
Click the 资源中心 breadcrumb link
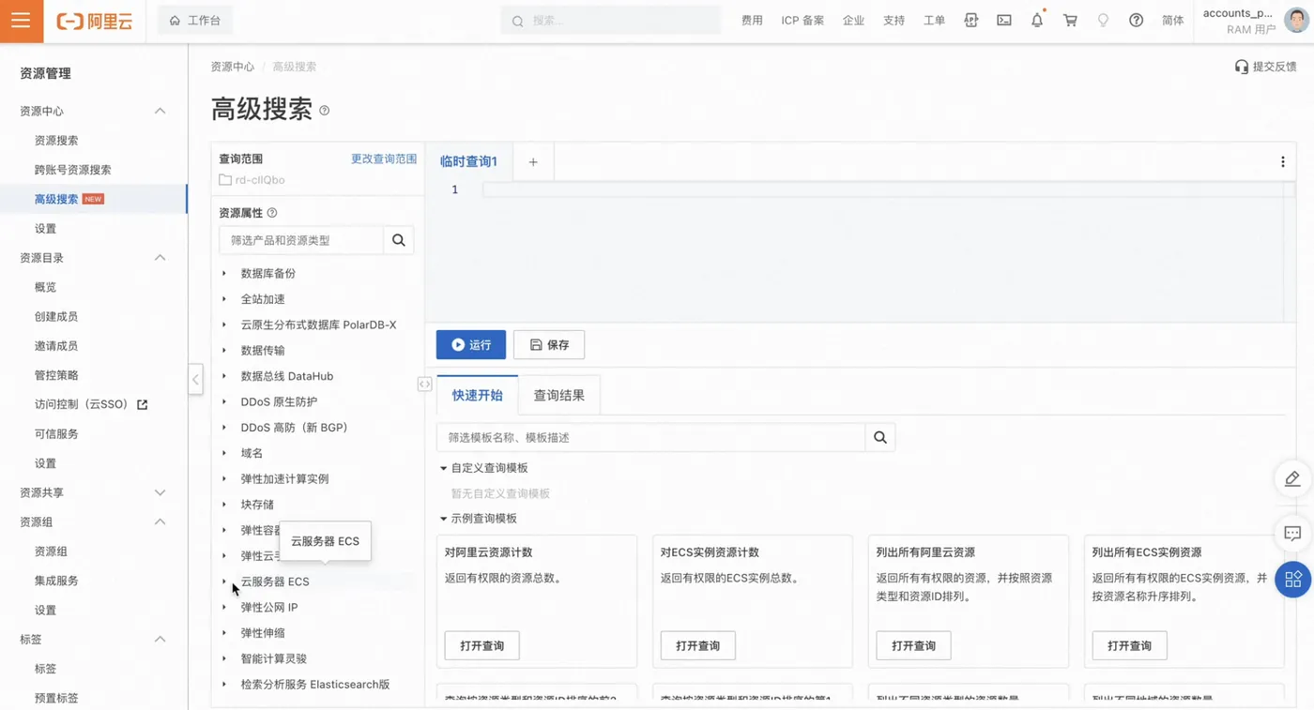232,67
